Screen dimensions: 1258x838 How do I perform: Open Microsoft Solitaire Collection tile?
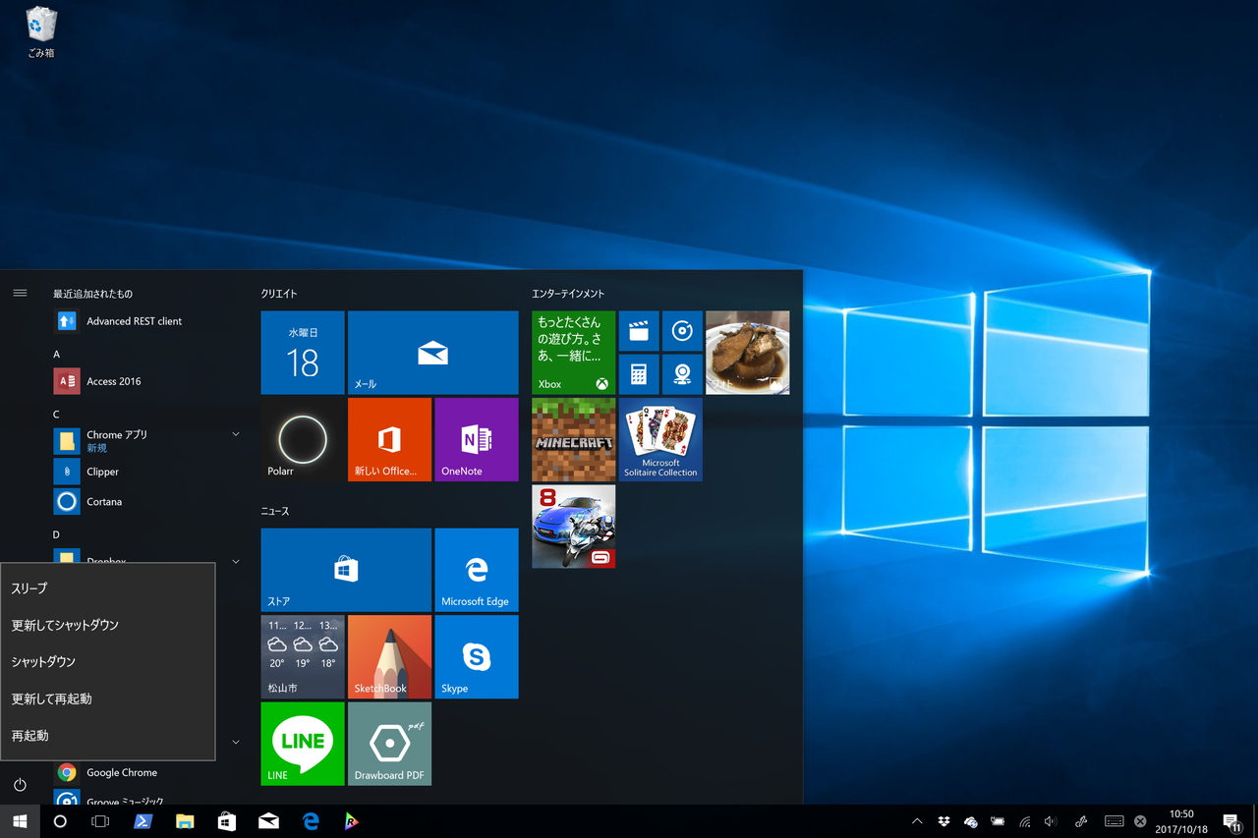point(660,439)
